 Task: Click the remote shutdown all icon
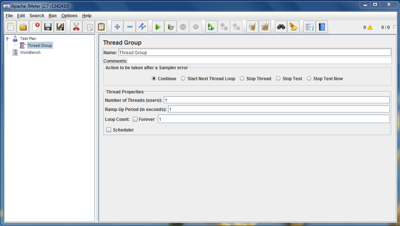tap(237, 27)
